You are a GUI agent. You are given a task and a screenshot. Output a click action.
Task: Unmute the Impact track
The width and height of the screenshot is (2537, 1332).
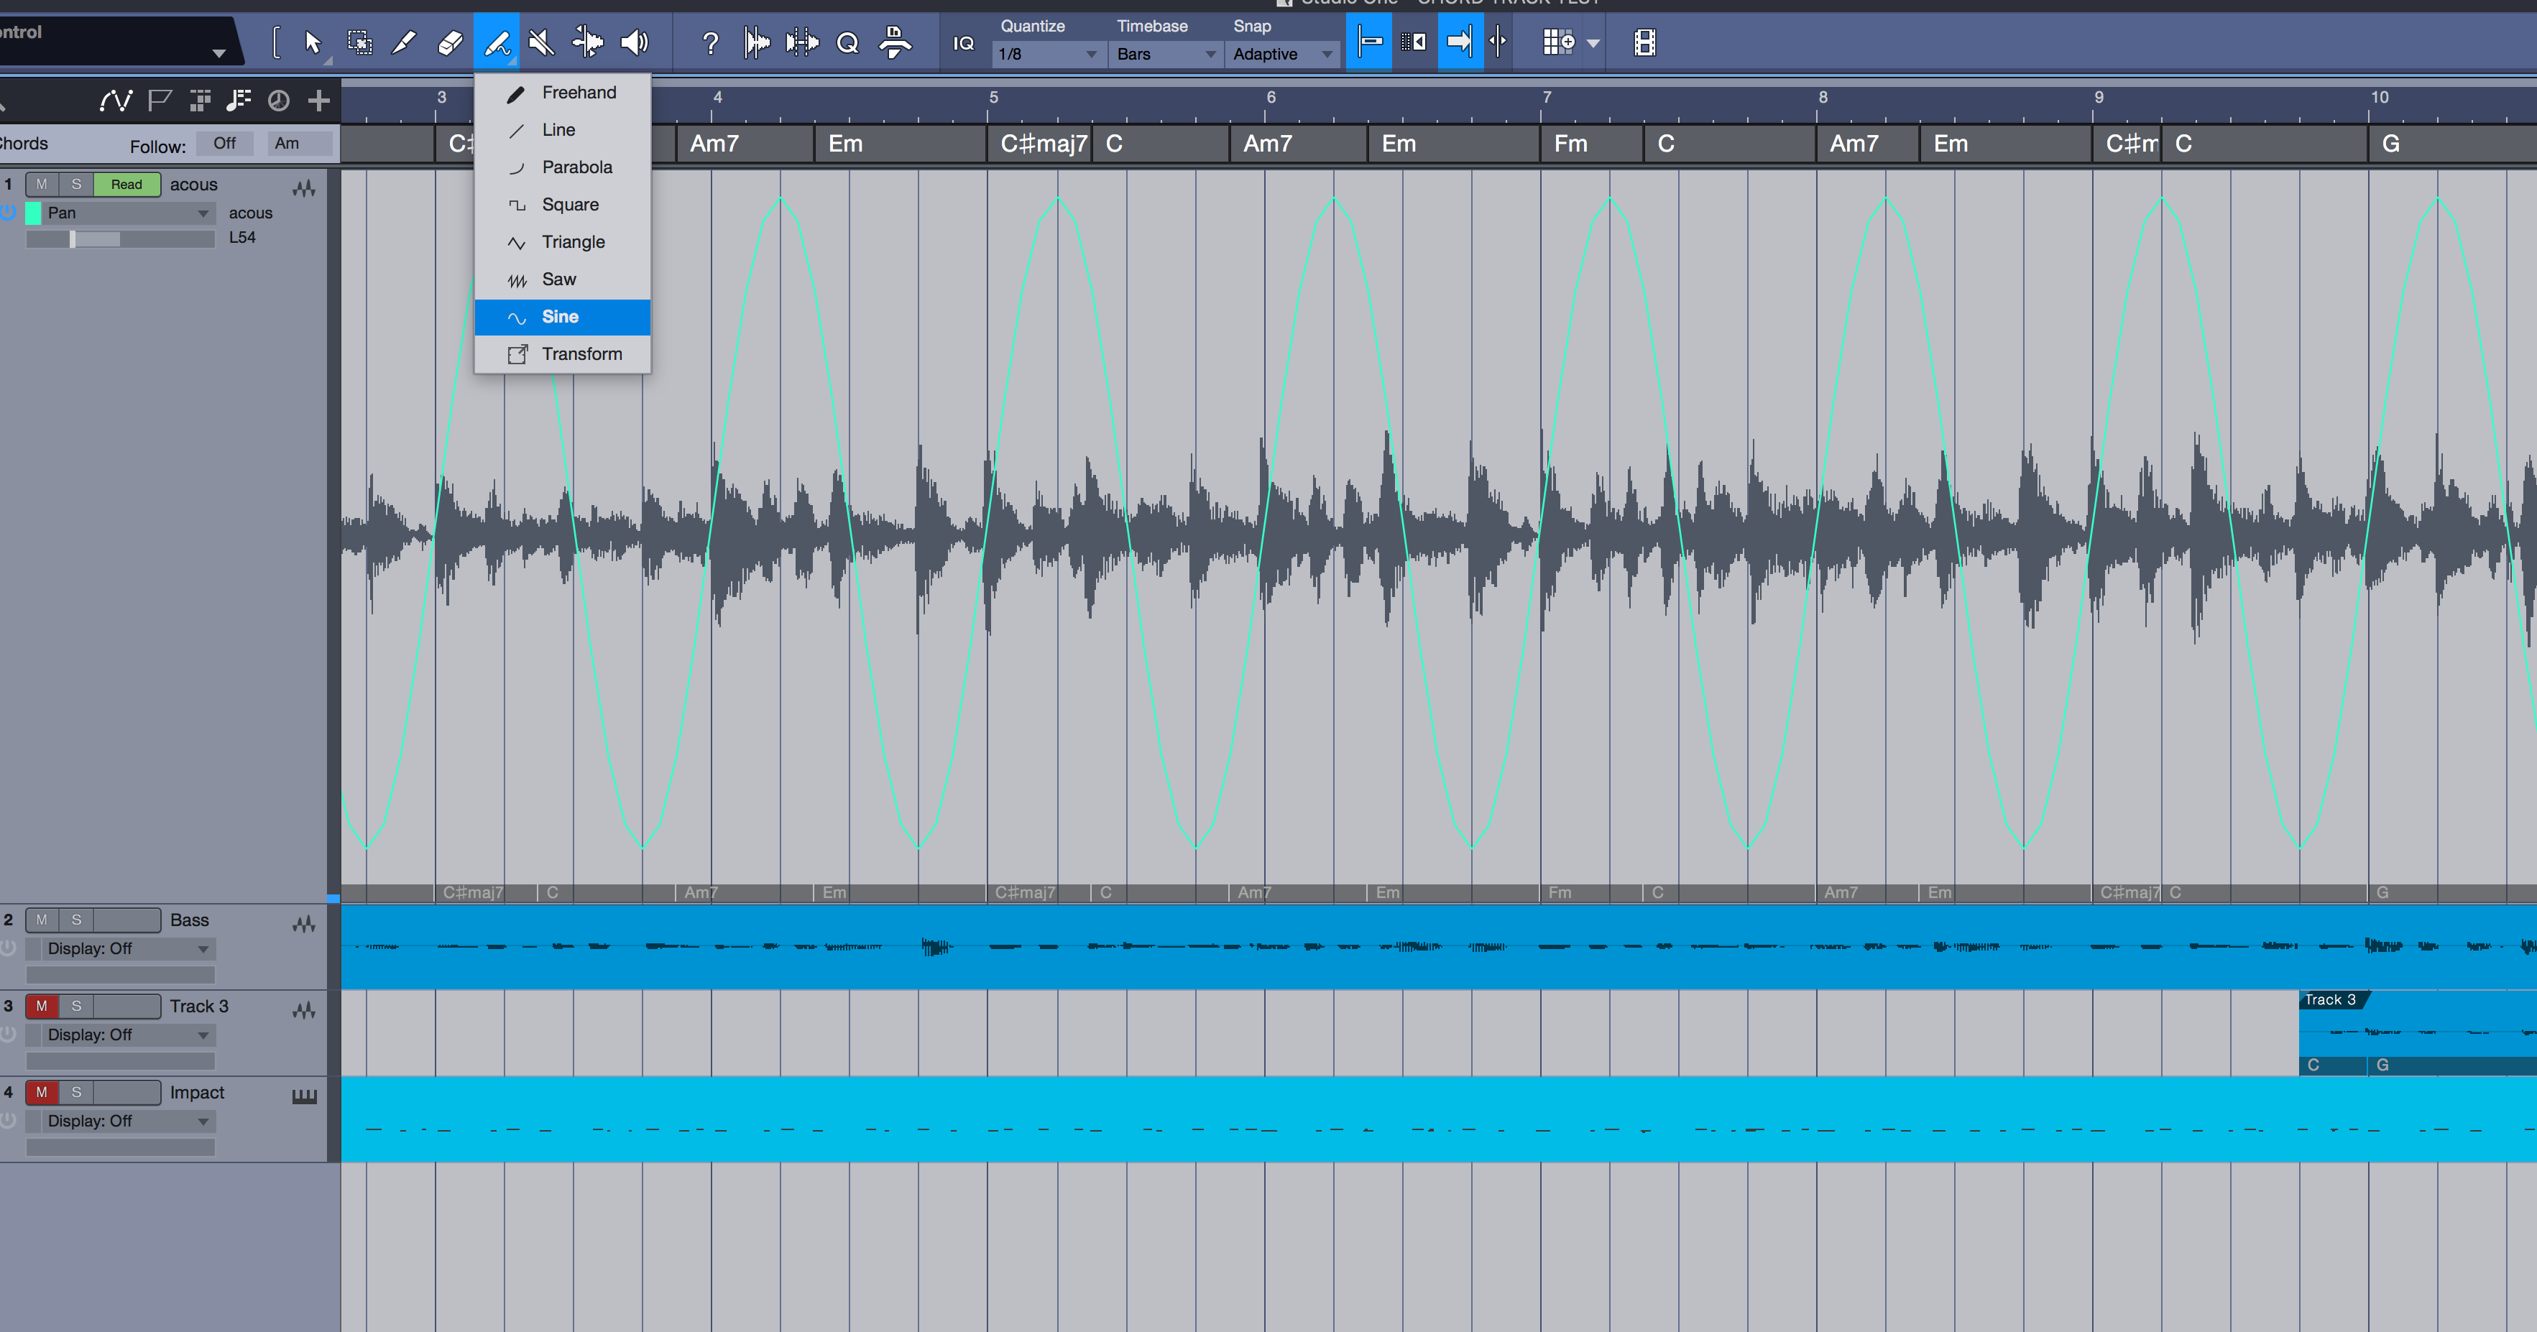(x=42, y=1093)
